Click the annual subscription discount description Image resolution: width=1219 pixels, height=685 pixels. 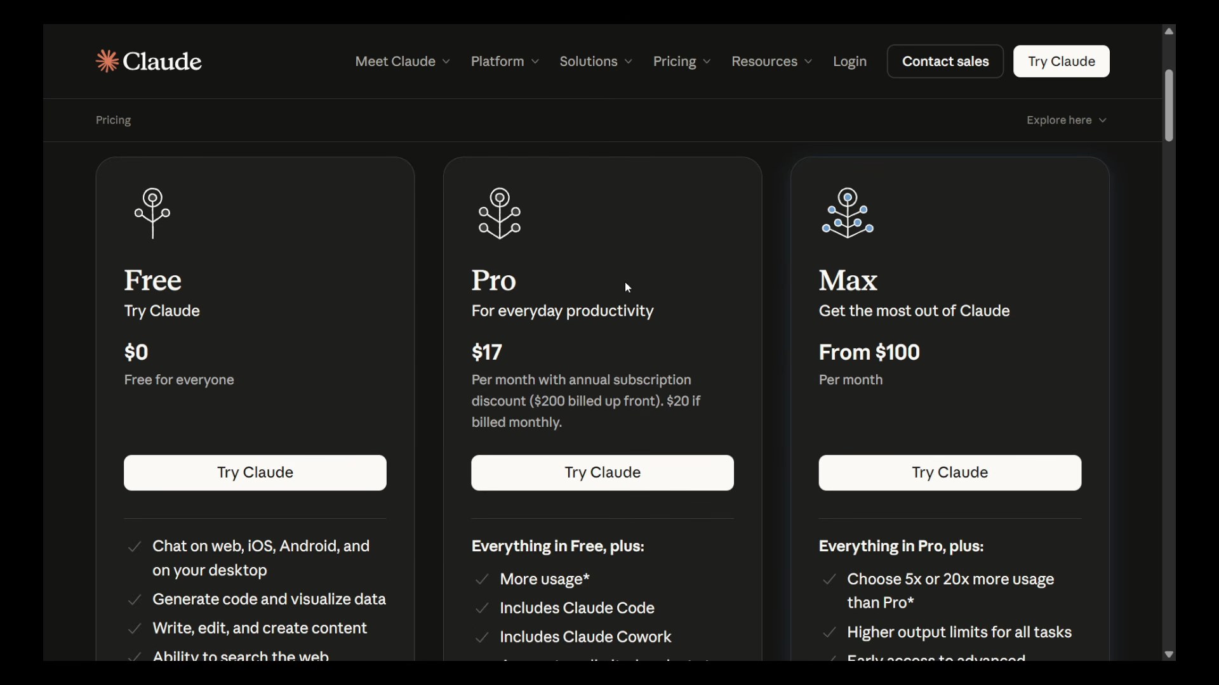click(x=586, y=401)
